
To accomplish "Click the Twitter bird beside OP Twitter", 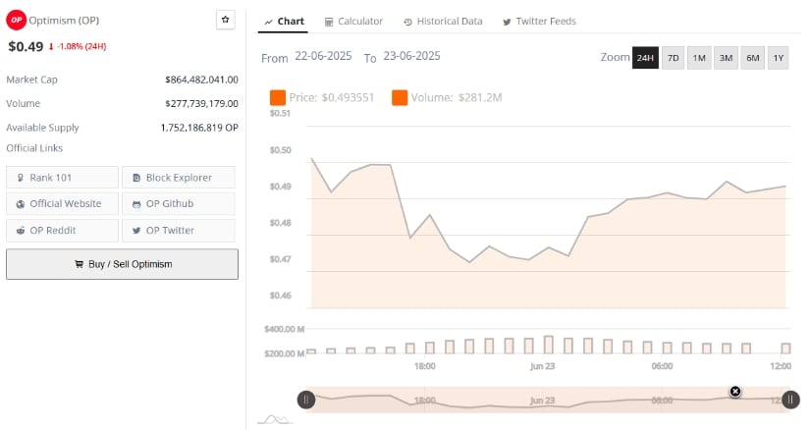I will click(x=136, y=231).
